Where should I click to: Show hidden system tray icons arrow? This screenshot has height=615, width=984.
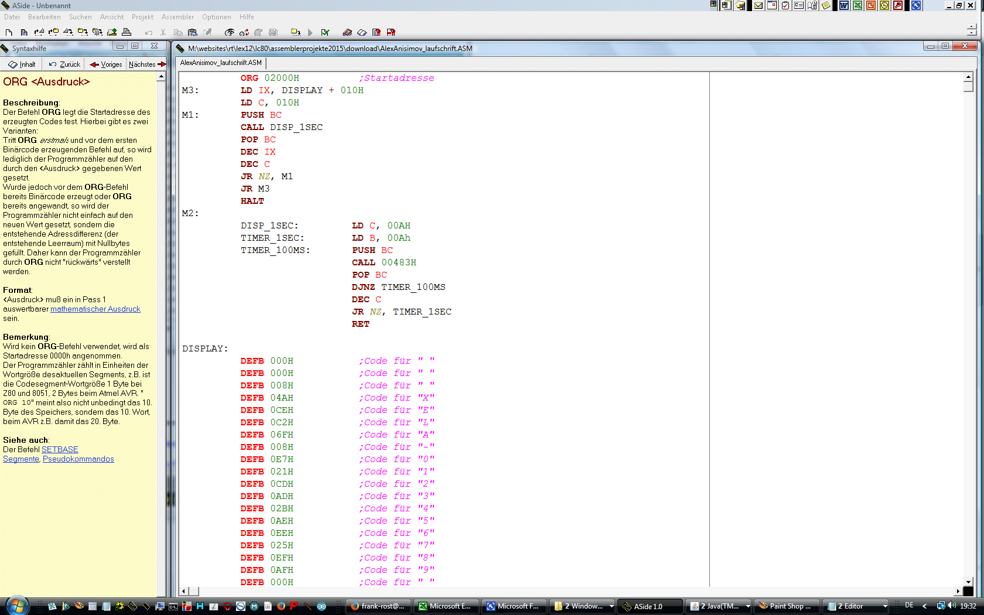(925, 606)
